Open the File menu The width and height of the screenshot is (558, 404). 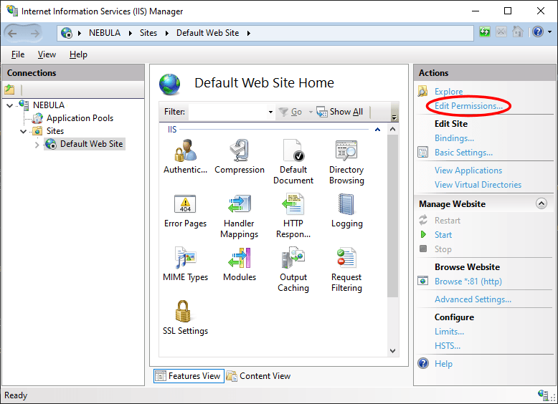[x=18, y=54]
